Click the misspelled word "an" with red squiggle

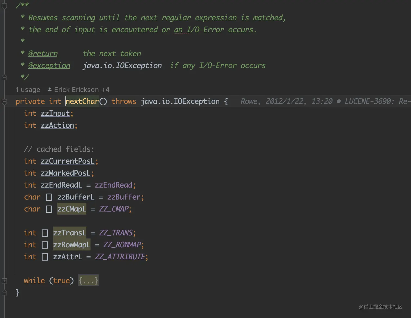pos(178,29)
